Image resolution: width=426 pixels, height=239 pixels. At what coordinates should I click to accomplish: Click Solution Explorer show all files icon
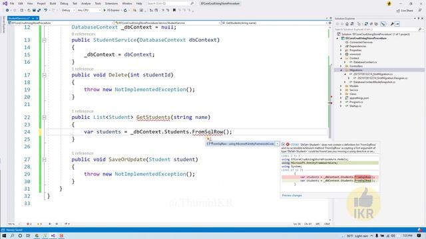coord(376,24)
